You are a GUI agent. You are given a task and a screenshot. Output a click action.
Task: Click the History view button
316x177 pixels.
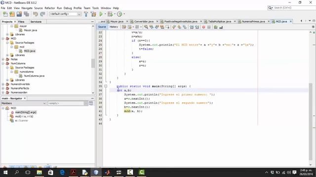coord(114,27)
